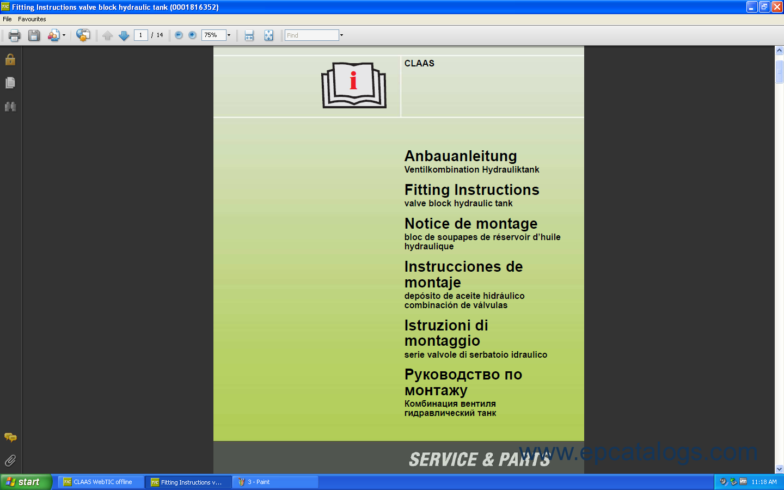Click the 'Ventilkombination Hydrauliktank' subtitle
Screen dimensions: 784x490
[471, 170]
